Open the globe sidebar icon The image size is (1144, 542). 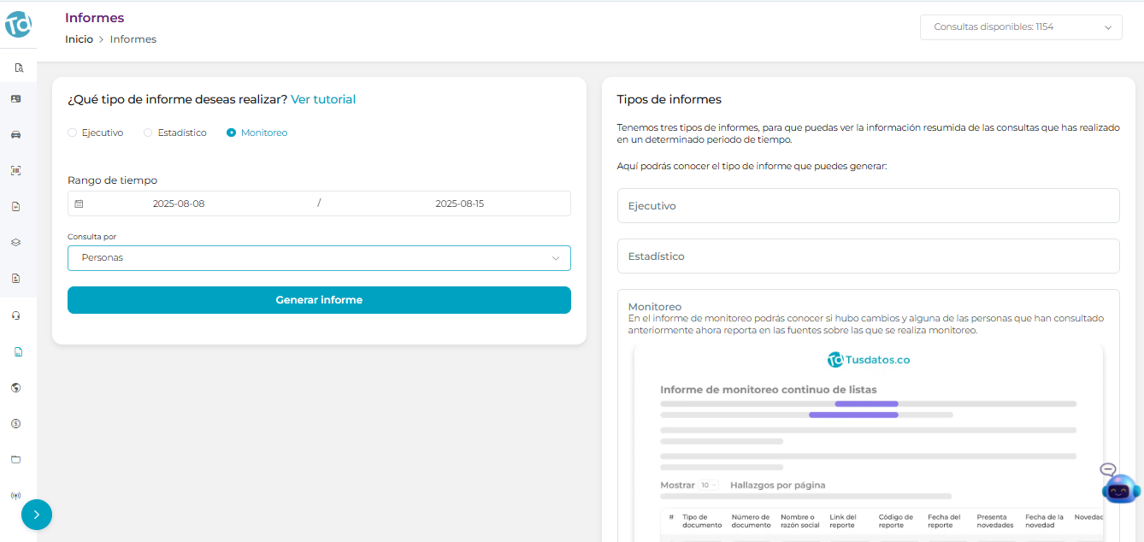pyautogui.click(x=15, y=387)
